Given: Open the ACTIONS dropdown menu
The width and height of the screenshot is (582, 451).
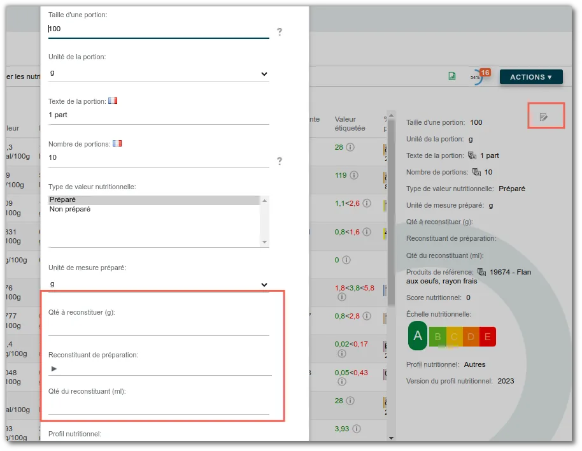Looking at the screenshot, I should pyautogui.click(x=531, y=77).
